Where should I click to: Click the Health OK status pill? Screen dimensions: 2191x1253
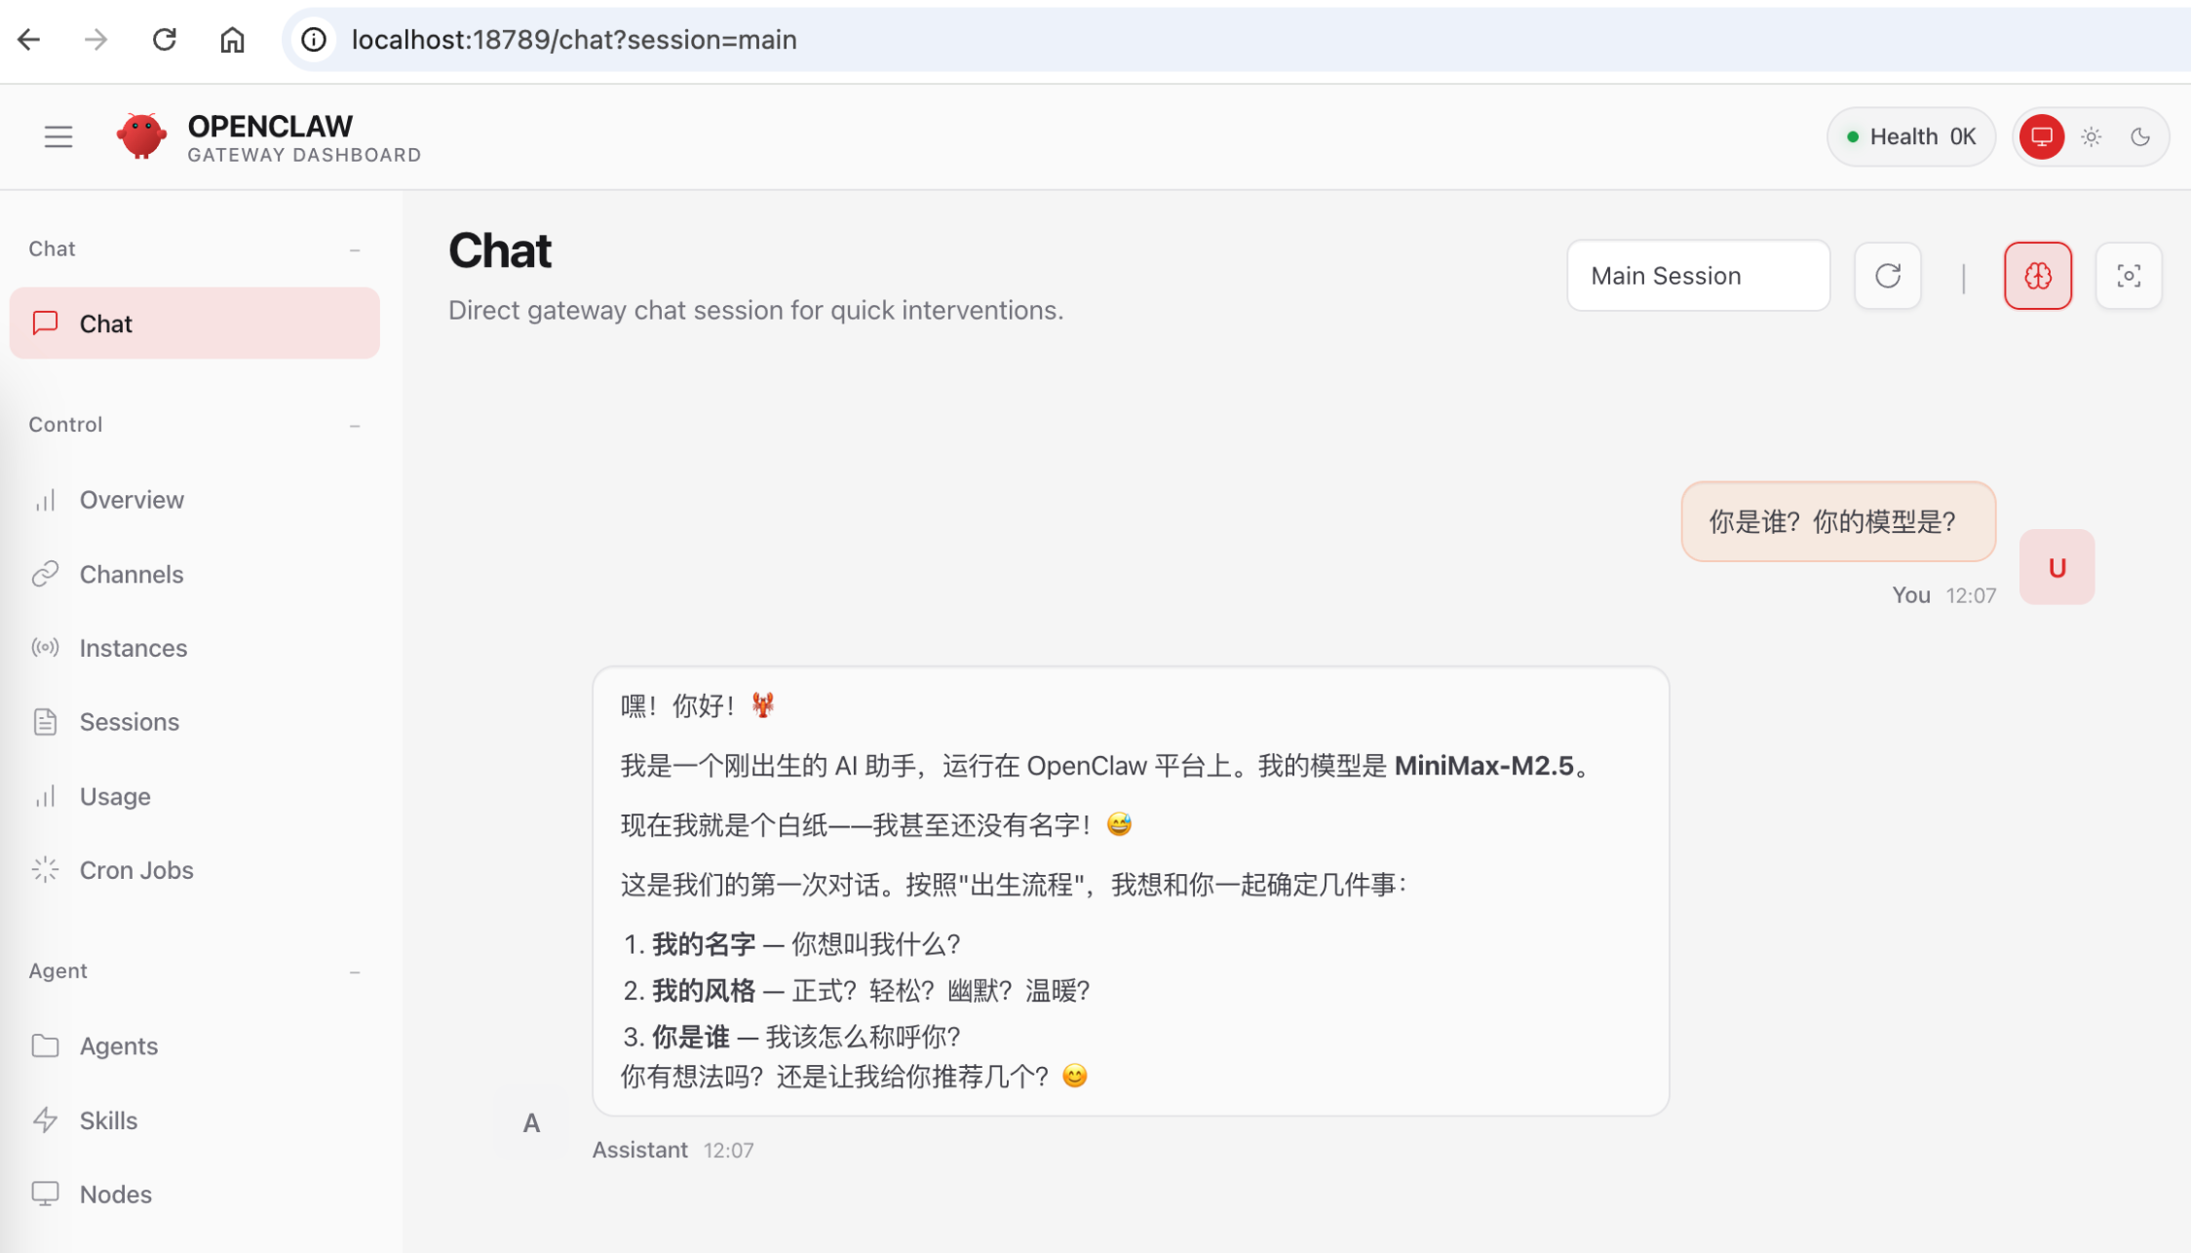1910,136
